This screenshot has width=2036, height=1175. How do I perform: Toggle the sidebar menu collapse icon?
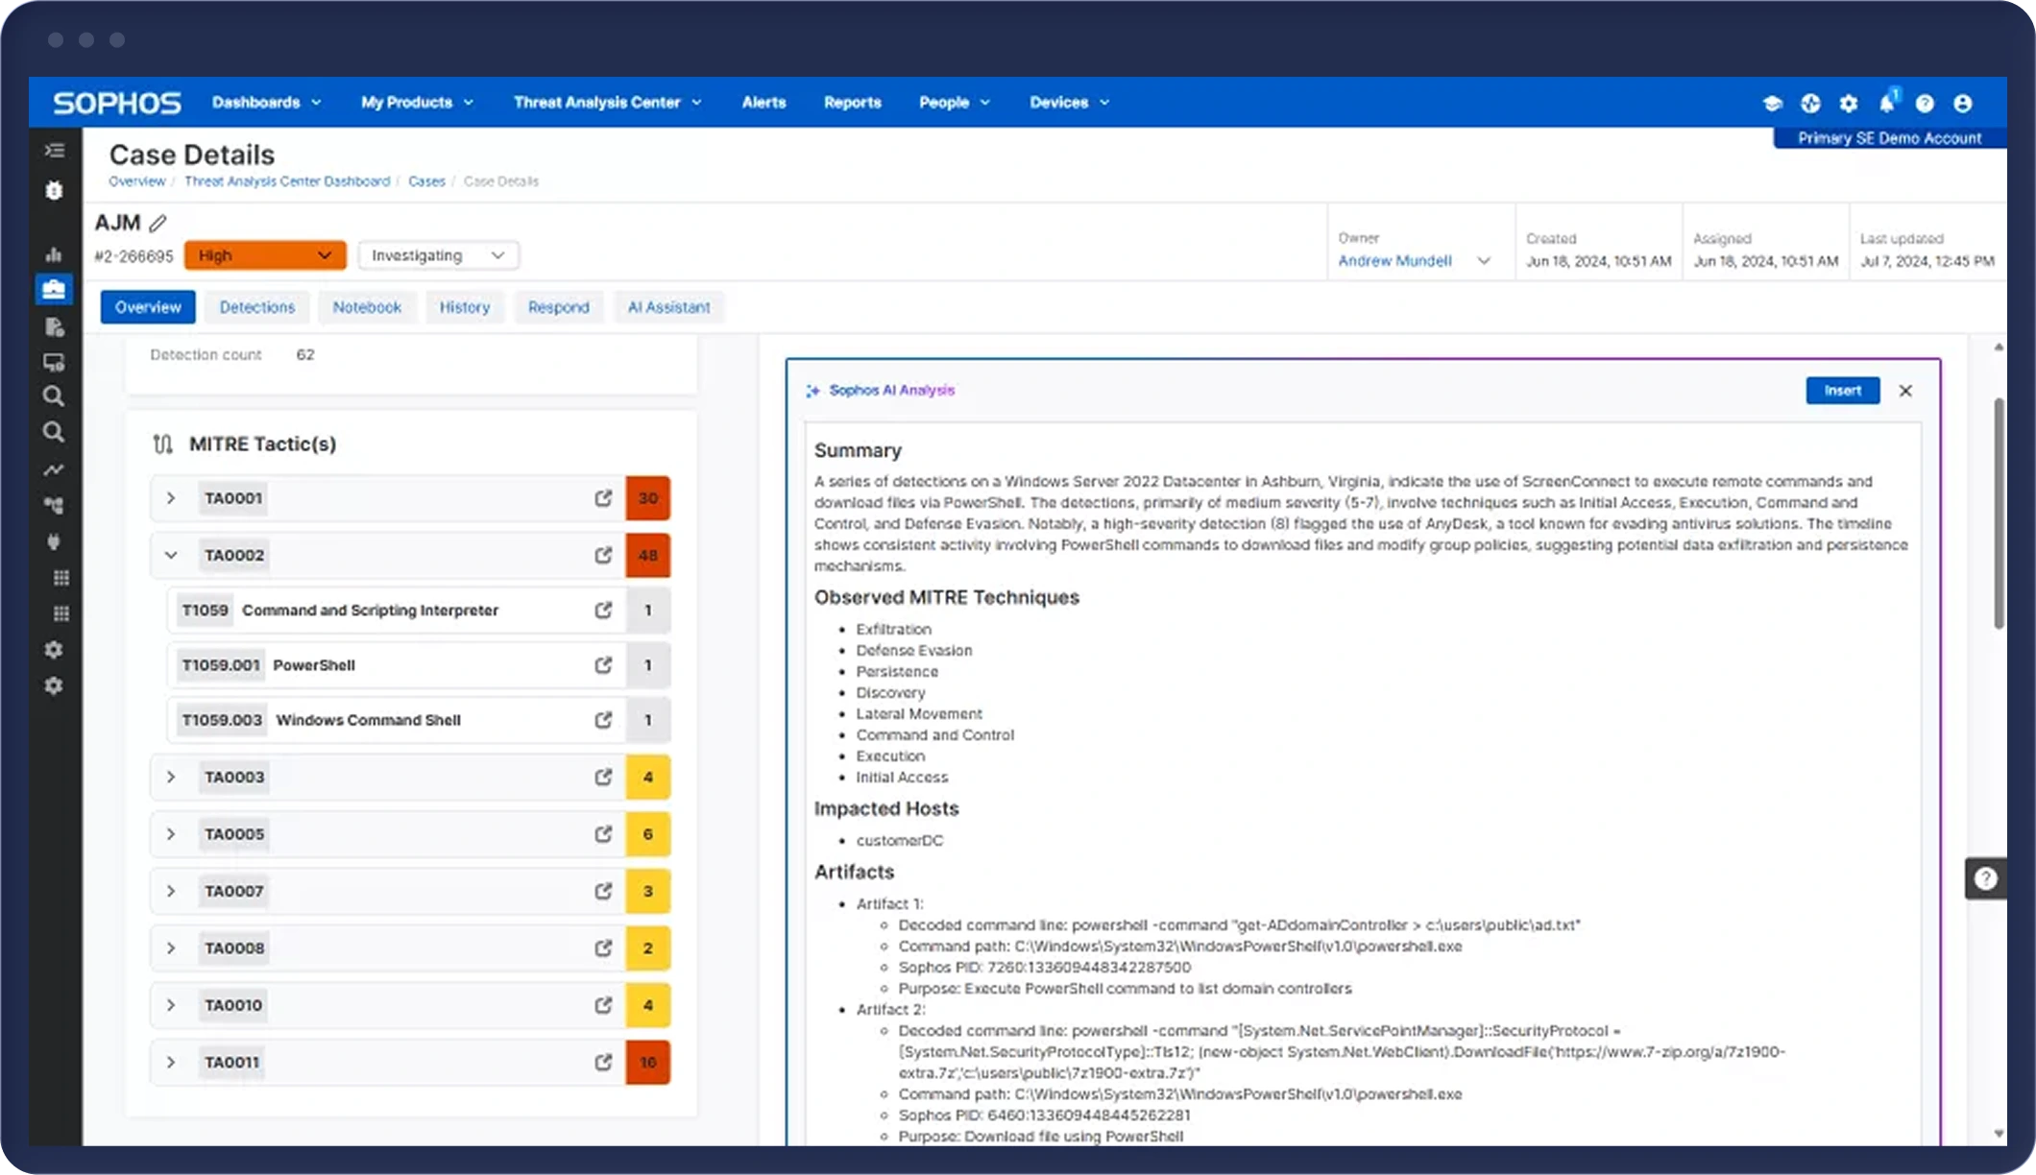pos(54,151)
